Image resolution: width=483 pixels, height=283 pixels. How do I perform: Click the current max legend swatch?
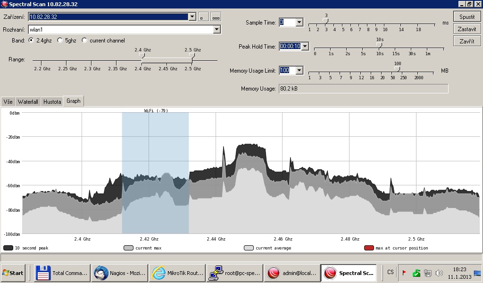click(128, 248)
